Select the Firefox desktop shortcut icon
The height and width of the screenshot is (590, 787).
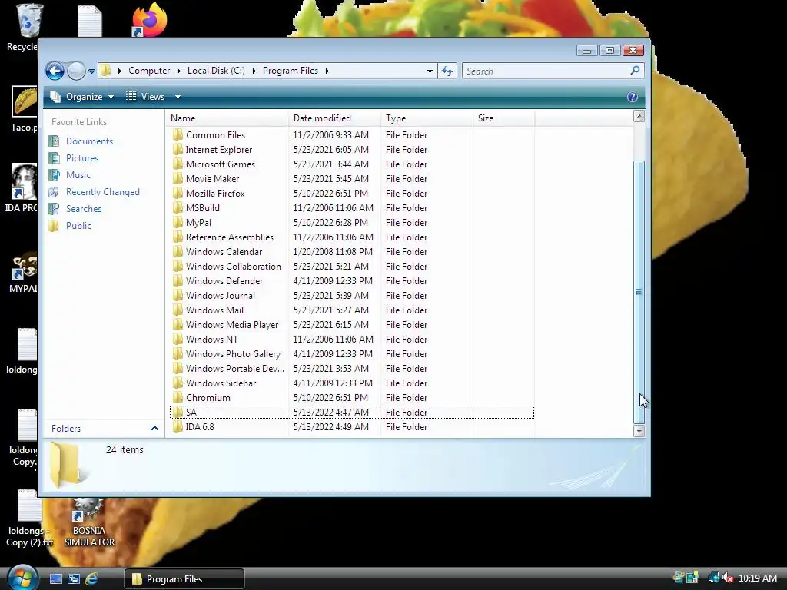(x=149, y=19)
